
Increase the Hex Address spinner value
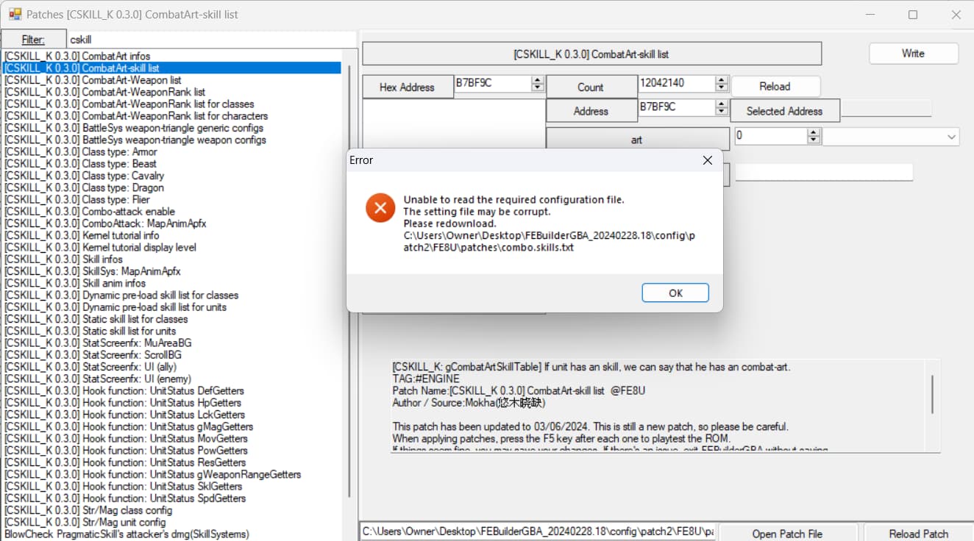(538, 80)
